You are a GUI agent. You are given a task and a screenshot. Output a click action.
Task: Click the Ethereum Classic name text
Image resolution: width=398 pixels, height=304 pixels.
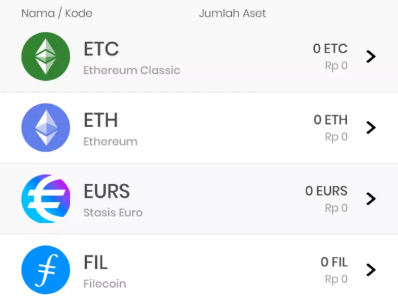click(132, 71)
